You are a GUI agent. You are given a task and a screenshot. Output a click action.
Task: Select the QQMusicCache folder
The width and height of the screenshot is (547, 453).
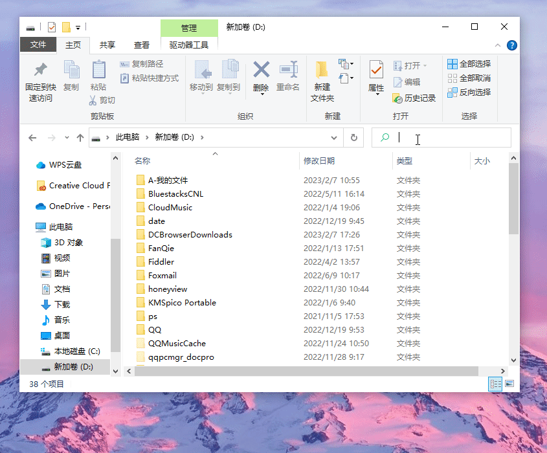(x=171, y=344)
